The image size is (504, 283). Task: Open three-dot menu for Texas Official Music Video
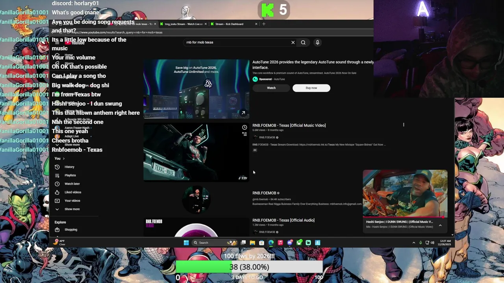404,125
